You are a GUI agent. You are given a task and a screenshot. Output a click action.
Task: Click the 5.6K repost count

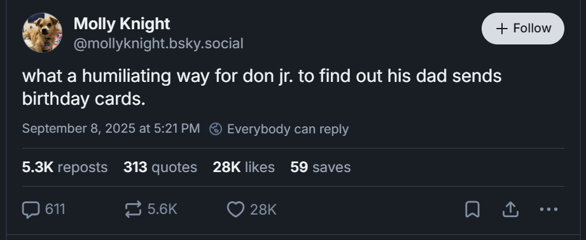click(x=162, y=209)
